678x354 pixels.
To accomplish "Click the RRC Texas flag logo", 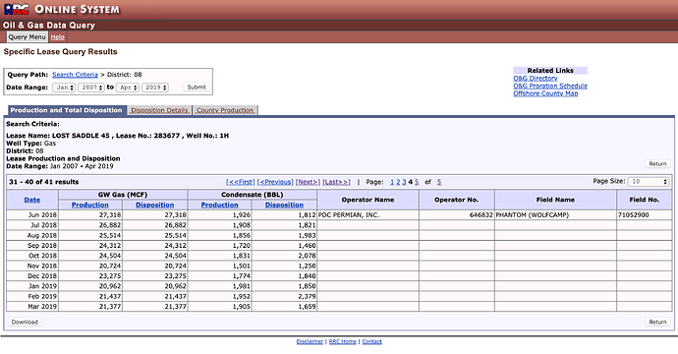I will coord(17,9).
